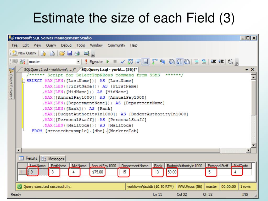Viewport: 268px width, 201px height.
Task: Click the grayed Connect icon
Action: 15,62
